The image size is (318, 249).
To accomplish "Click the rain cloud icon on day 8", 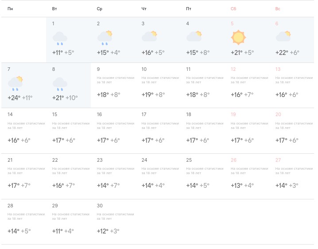I will (60, 84).
